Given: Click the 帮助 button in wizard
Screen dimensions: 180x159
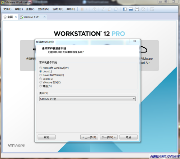Looking at the screenshot, I should point(47,137).
